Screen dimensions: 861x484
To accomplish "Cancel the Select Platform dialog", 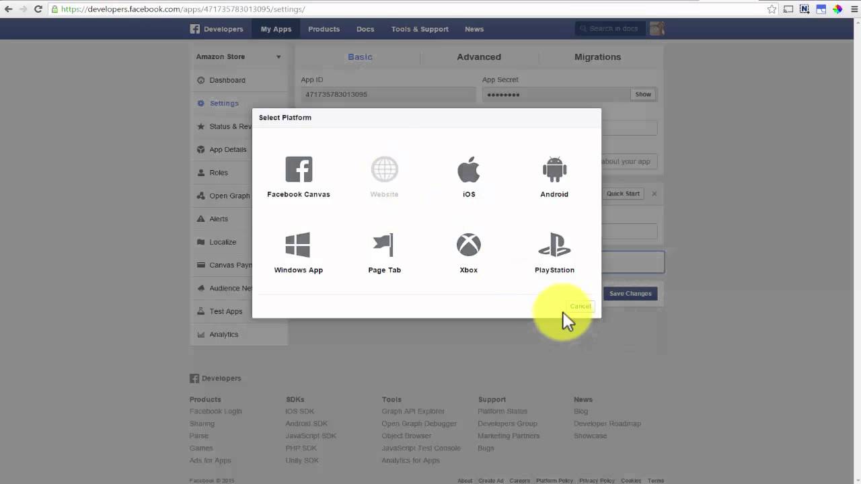I will point(580,307).
